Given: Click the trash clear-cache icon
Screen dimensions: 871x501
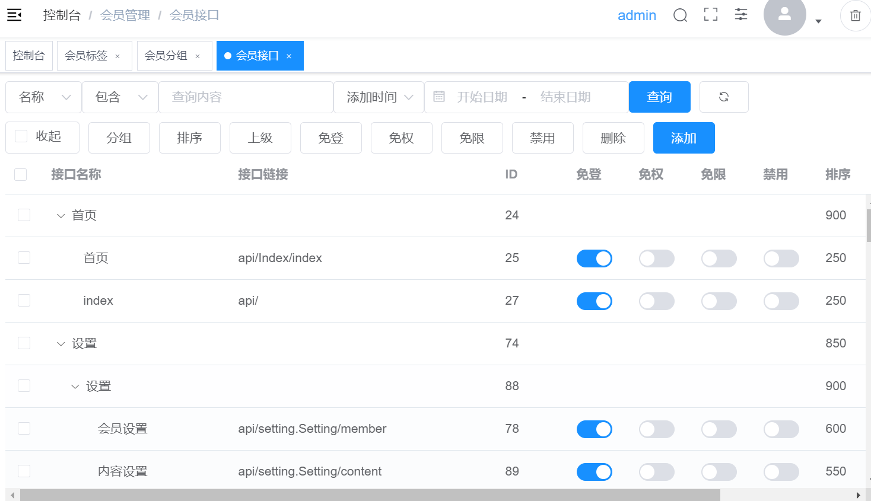Looking at the screenshot, I should pyautogui.click(x=855, y=16).
